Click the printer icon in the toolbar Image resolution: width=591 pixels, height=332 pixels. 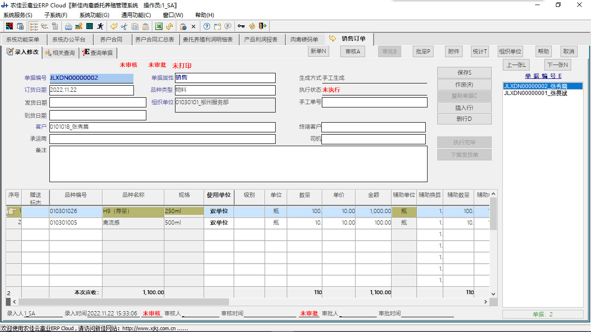[x=68, y=26]
